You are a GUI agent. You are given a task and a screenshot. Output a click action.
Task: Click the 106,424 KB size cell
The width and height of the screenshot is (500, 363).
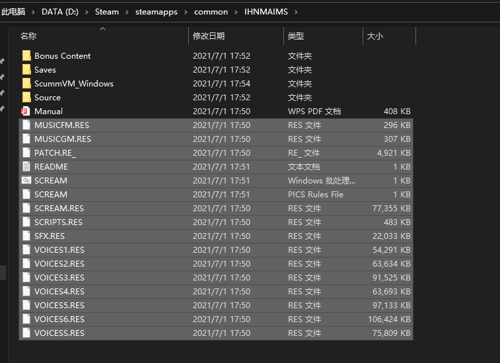click(389, 319)
